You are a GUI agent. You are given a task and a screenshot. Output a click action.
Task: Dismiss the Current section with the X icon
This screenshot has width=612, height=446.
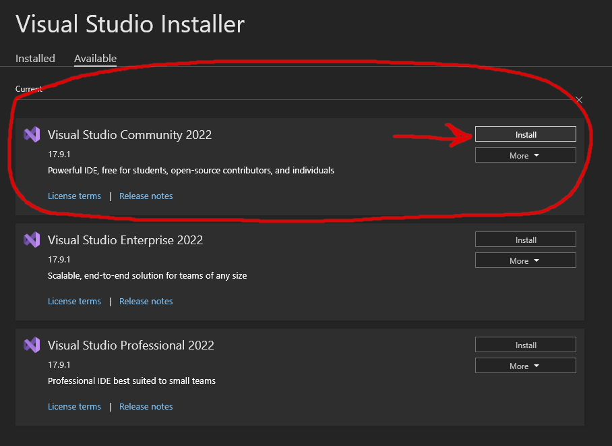point(579,100)
